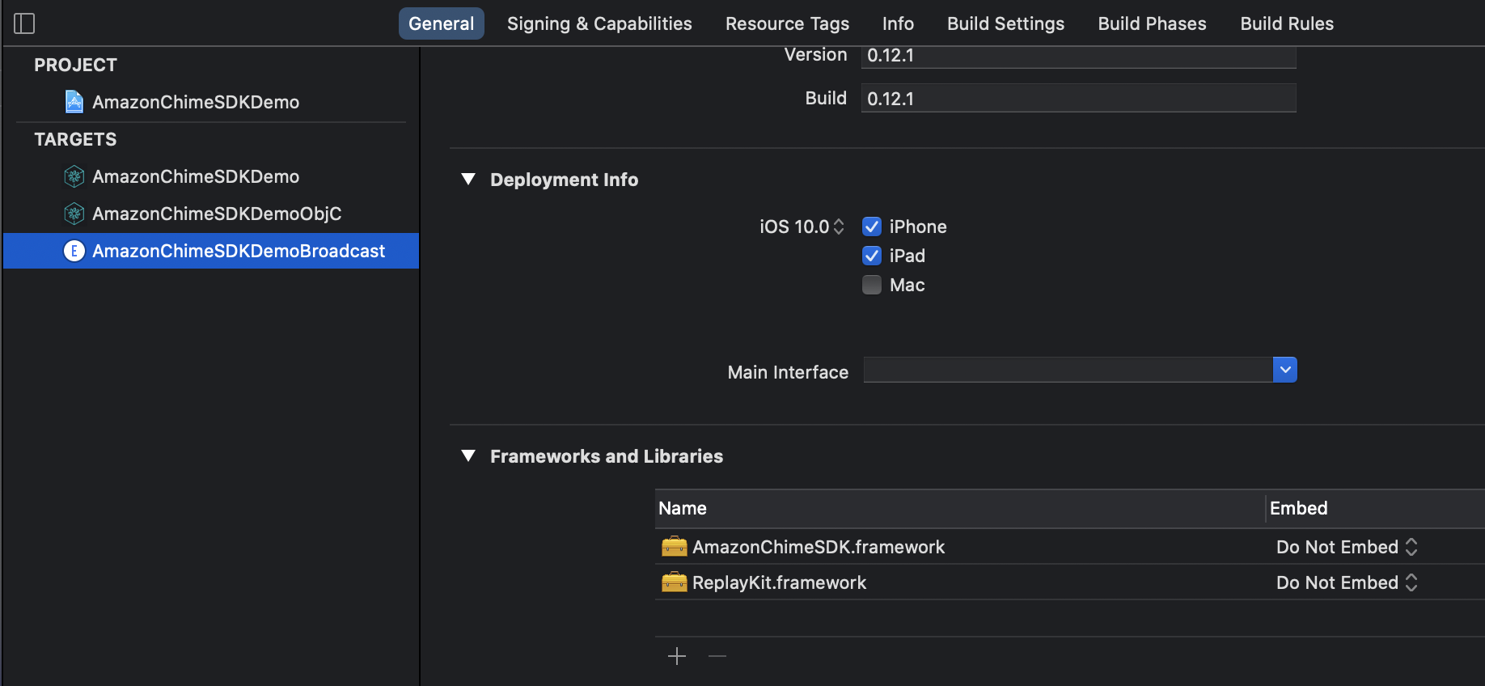Click the ReplayKit.framework toolbox icon

(674, 582)
